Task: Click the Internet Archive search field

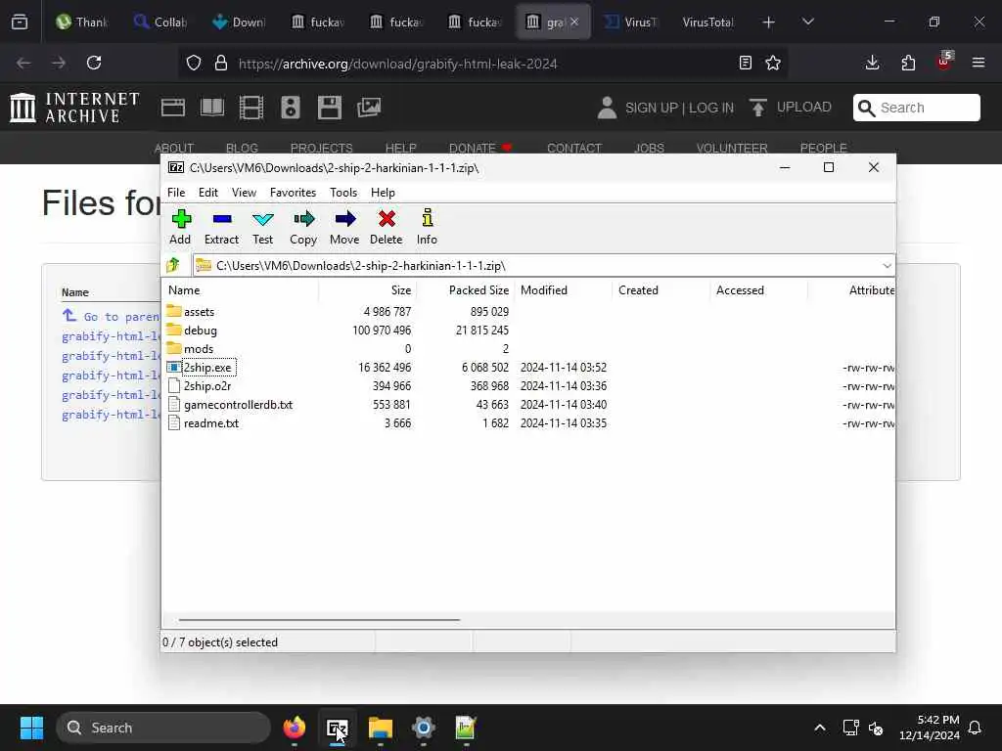Action: click(x=916, y=108)
